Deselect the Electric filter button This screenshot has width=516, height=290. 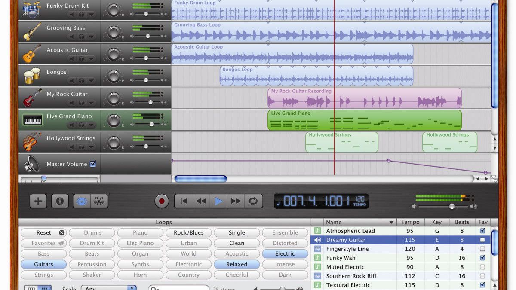pyautogui.click(x=285, y=253)
